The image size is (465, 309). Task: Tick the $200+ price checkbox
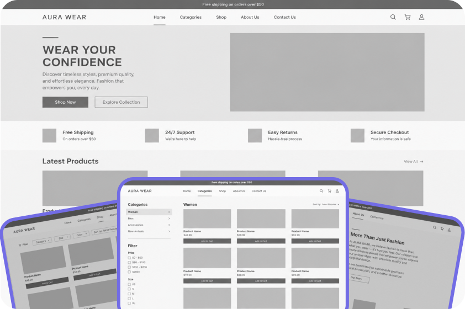(129, 272)
